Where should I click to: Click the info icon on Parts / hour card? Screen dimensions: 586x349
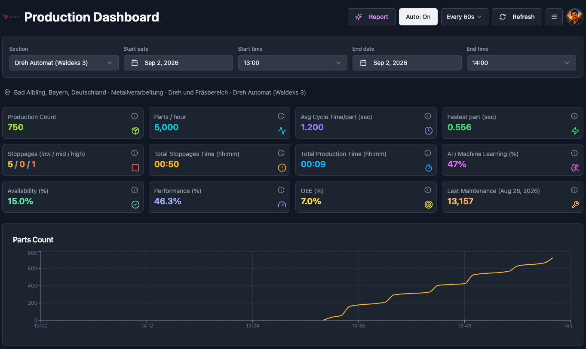281,116
